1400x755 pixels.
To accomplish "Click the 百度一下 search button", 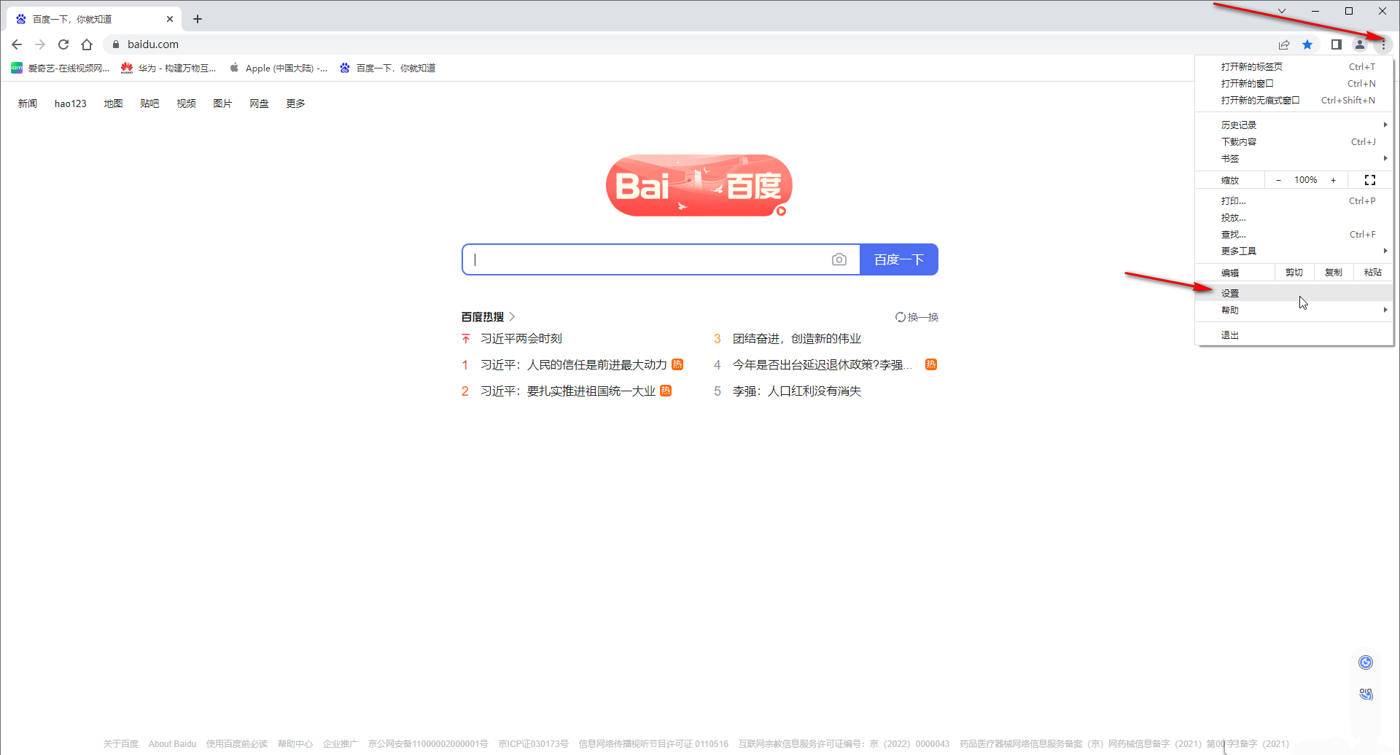I will point(899,259).
